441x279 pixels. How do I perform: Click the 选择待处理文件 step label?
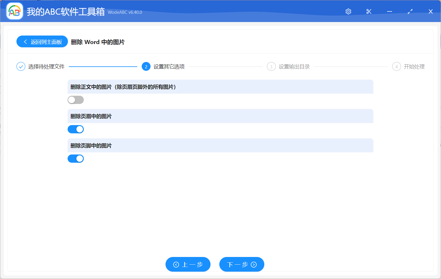(x=46, y=66)
